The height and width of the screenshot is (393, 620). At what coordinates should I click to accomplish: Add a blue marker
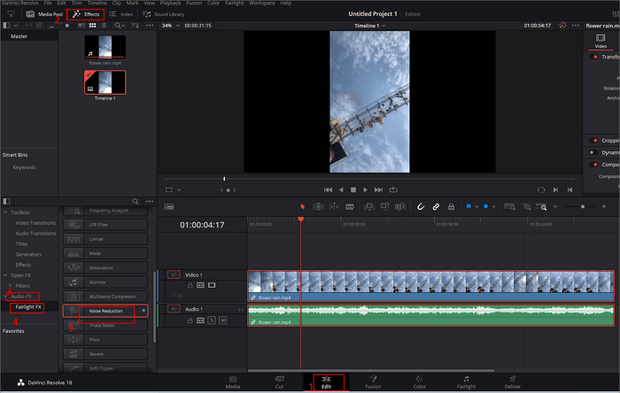point(486,207)
